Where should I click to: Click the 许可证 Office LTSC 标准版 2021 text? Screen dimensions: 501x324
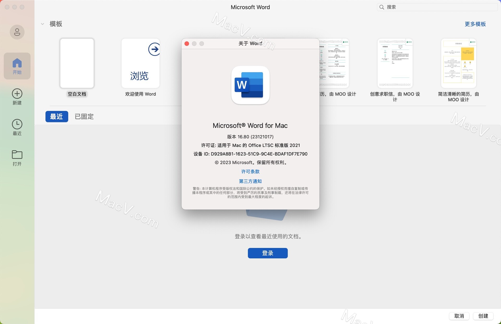(x=250, y=145)
